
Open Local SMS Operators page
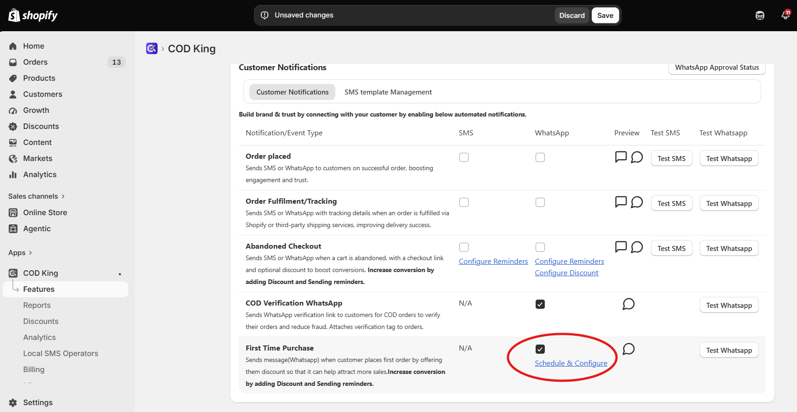coord(61,353)
